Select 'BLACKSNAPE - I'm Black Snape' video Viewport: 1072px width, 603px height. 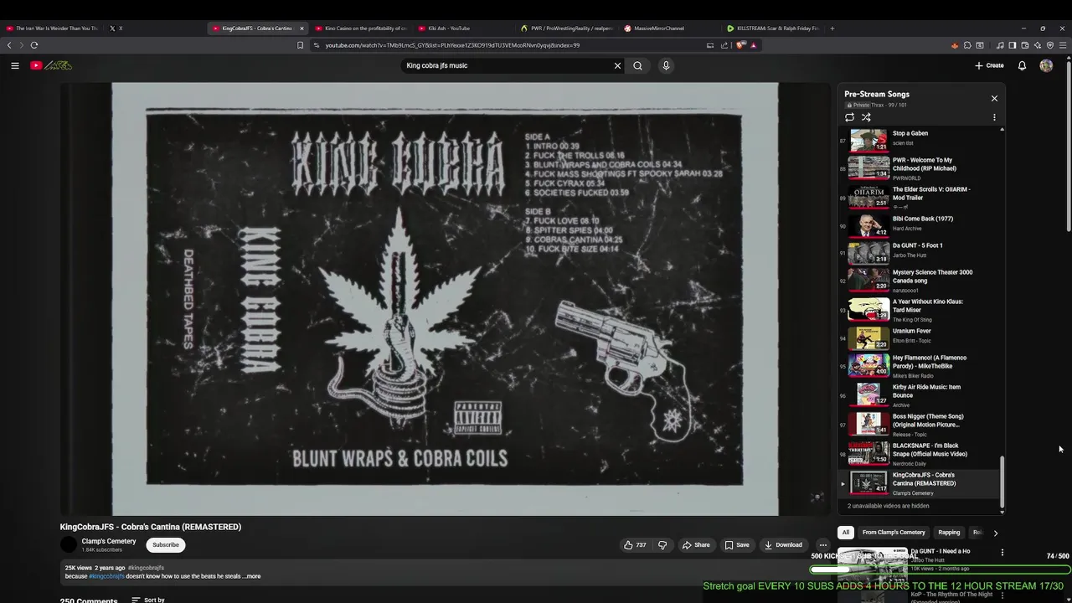[x=919, y=454]
